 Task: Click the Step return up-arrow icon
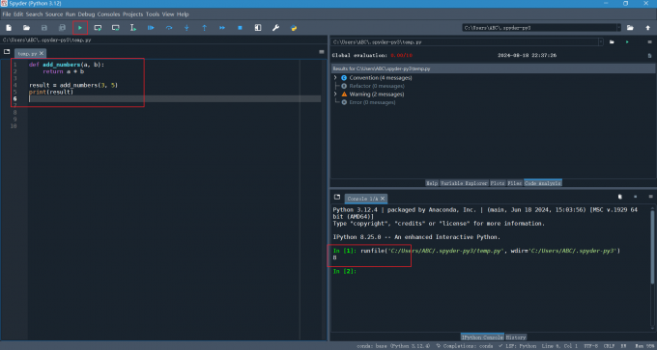205,28
